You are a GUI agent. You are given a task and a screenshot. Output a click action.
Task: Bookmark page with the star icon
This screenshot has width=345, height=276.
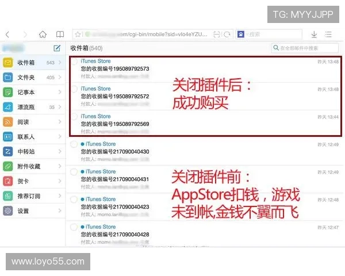78,34
